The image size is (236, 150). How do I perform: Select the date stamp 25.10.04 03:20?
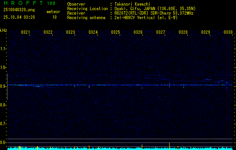point(19,17)
